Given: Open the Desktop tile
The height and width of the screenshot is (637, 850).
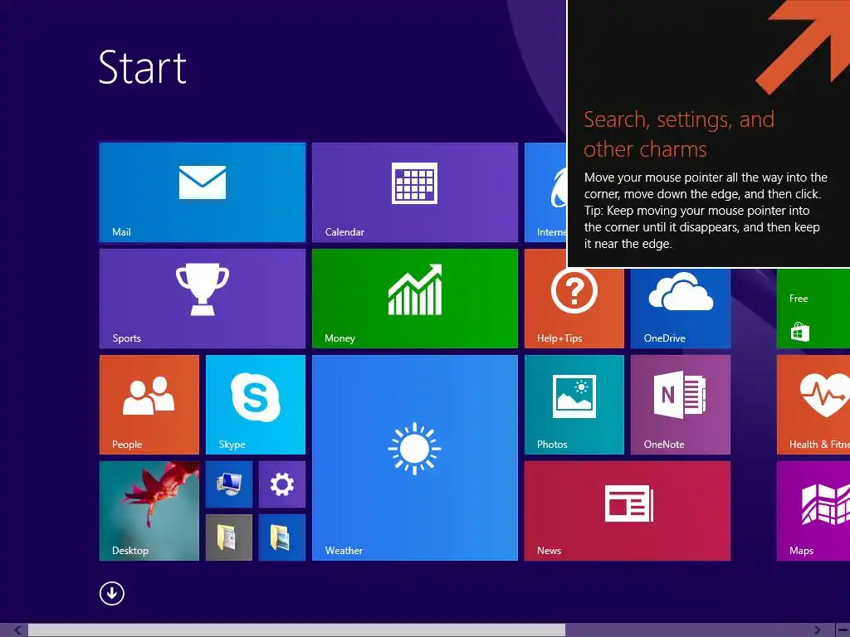Looking at the screenshot, I should tap(149, 511).
